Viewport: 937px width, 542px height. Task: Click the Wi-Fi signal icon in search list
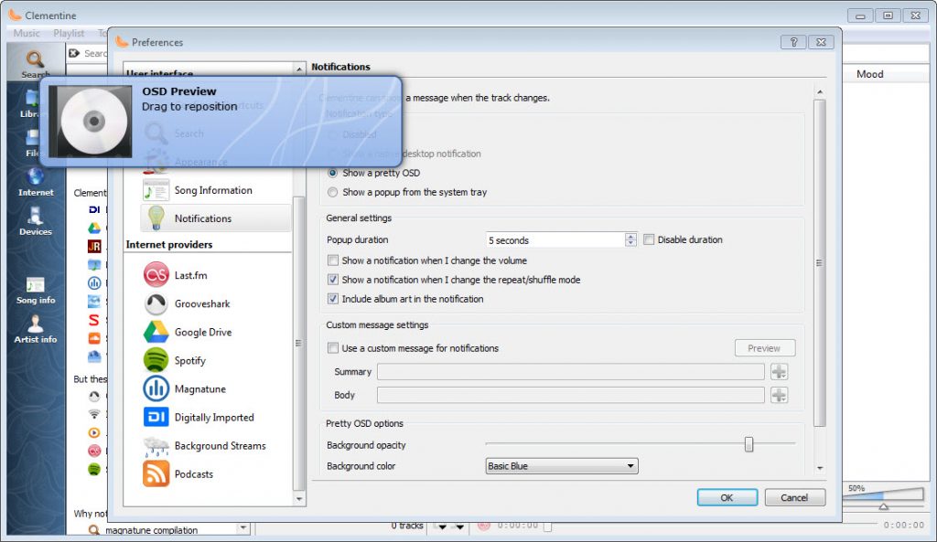point(94,414)
